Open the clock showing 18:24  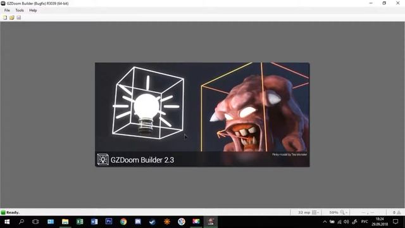[x=380, y=222]
